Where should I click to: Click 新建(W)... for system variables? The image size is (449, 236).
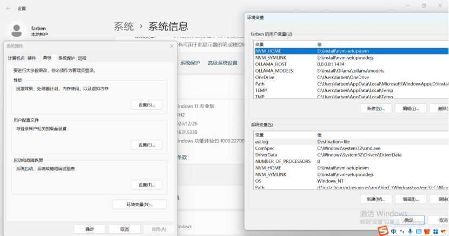[376, 199]
